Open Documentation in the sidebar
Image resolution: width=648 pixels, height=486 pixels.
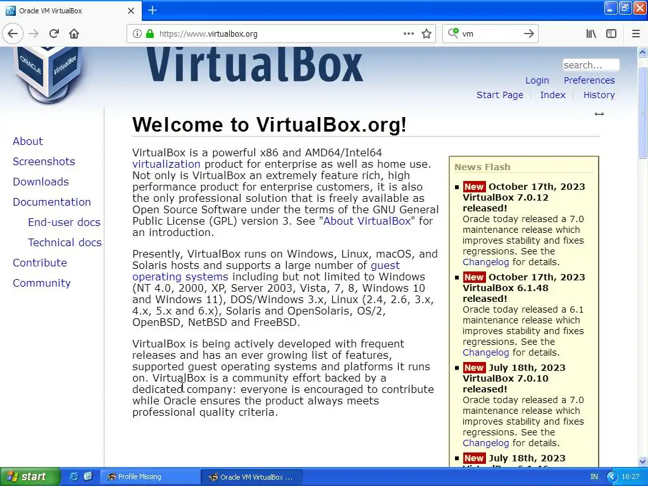(x=52, y=202)
